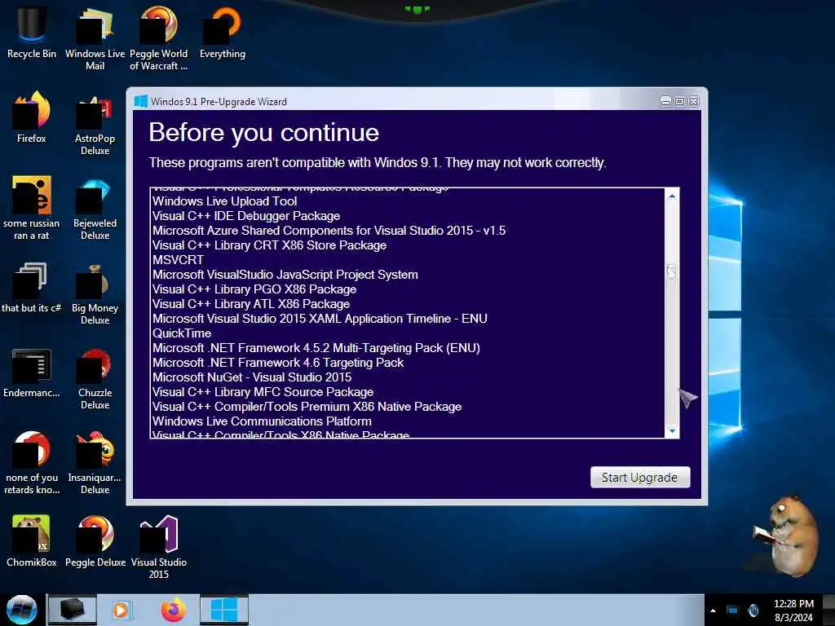Screen dimensions: 835x626
Task: Open Visual Studio 2015 shortcut
Action: coord(159,545)
